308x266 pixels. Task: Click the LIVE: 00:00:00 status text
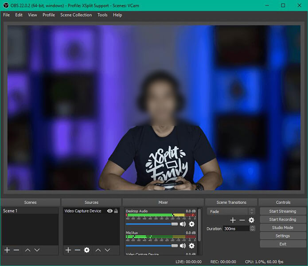[x=188, y=262]
